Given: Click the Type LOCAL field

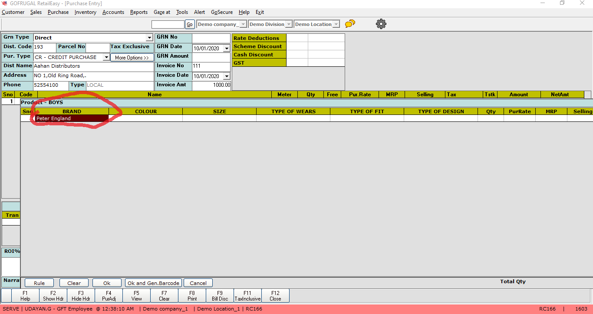Looking at the screenshot, I should (x=120, y=85).
